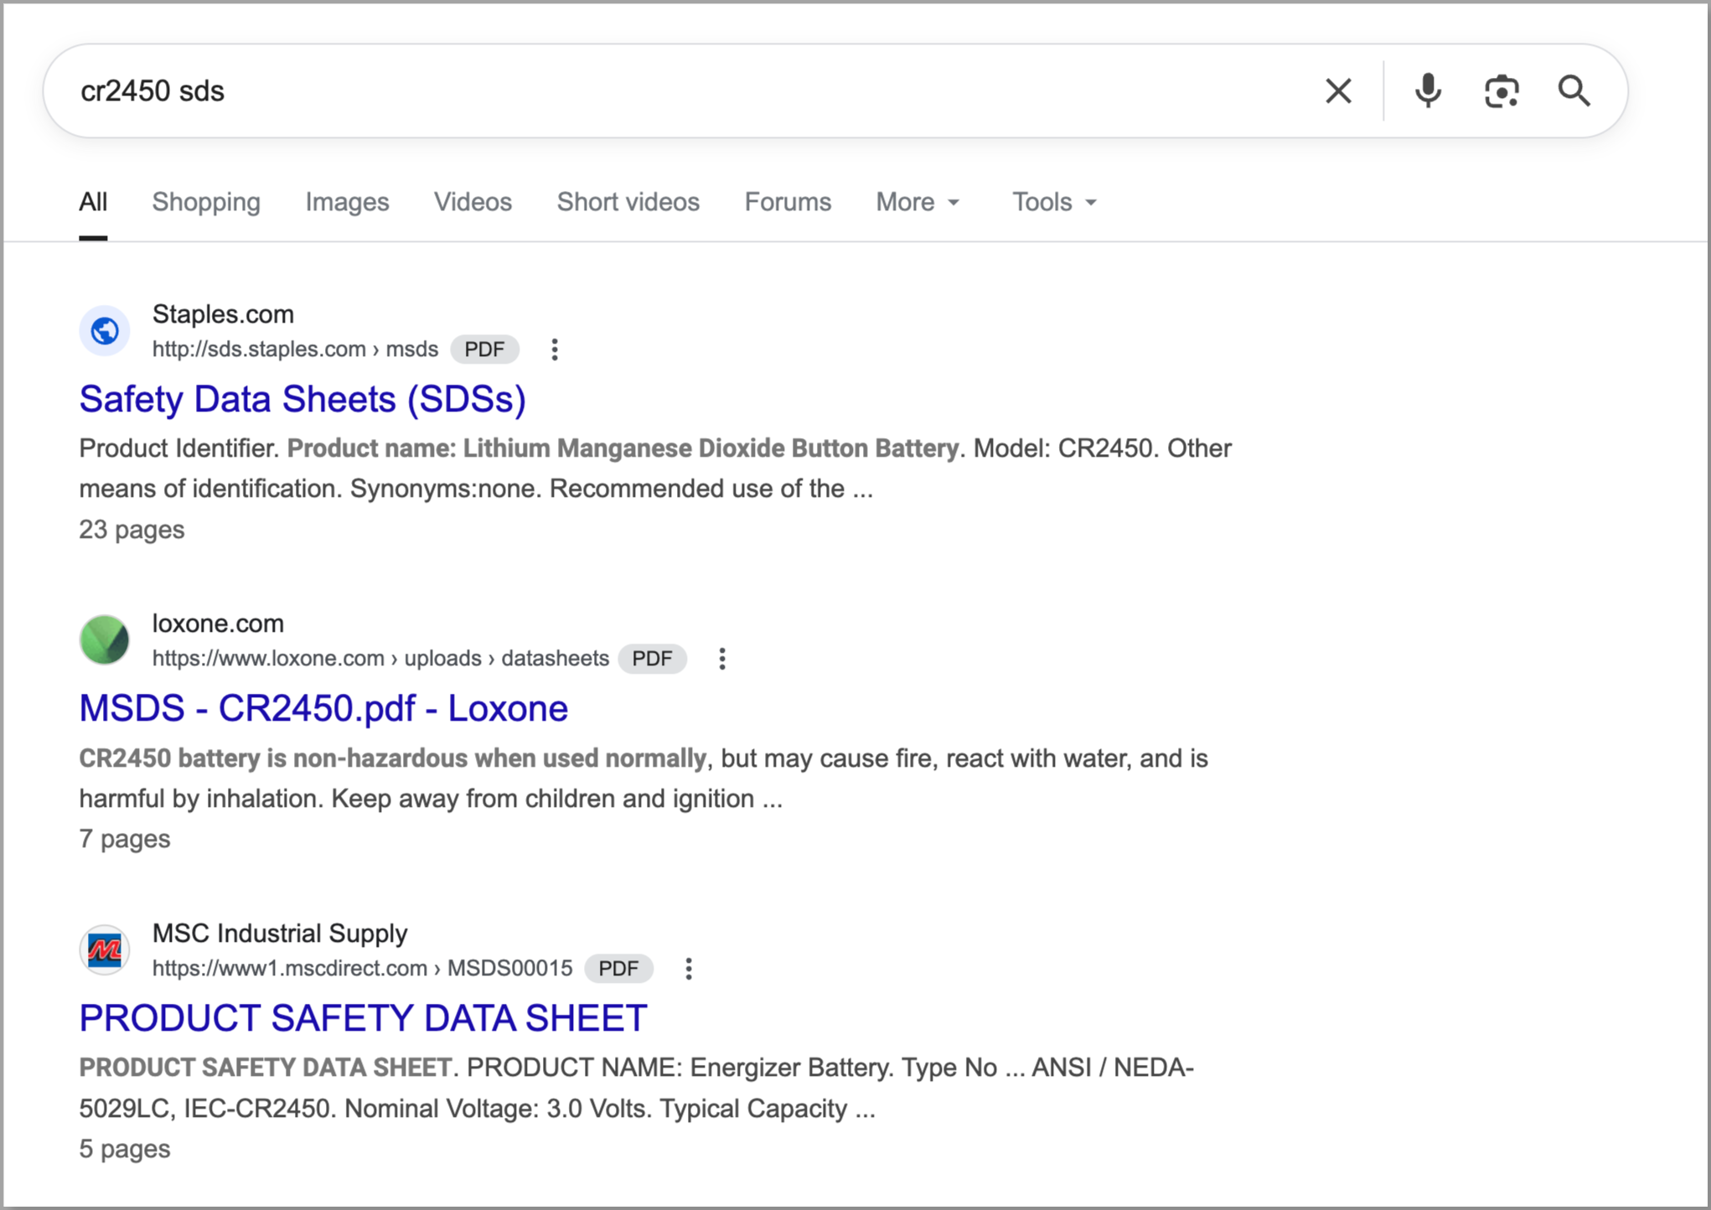Viewport: 1711px width, 1210px height.
Task: Open search by image camera icon
Action: coord(1501,90)
